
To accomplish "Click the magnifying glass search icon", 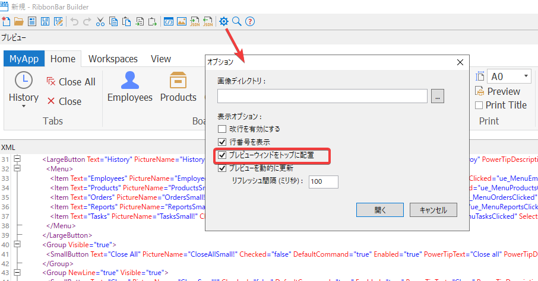I will 236,22.
